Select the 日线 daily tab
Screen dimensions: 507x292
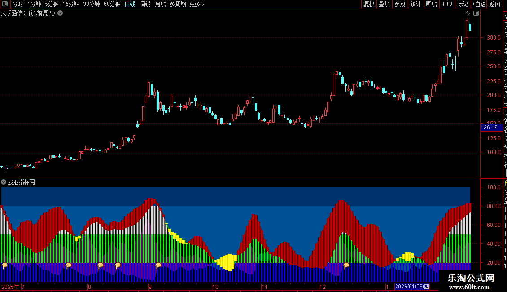[130, 4]
